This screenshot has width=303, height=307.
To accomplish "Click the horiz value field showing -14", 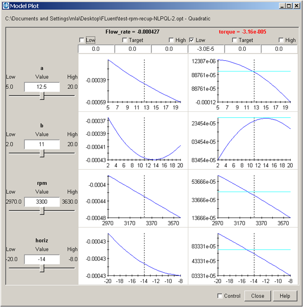I will (x=42, y=259).
